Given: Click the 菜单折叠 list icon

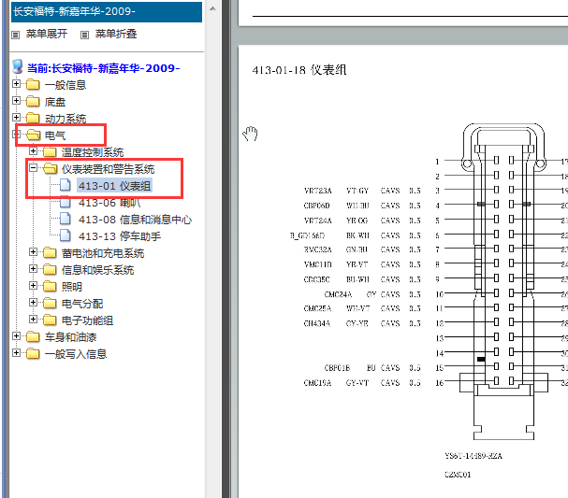Looking at the screenshot, I should click(x=84, y=36).
